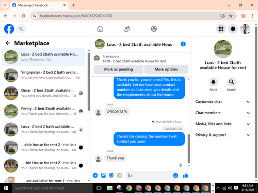Open the conversation title in chat header

click(141, 44)
